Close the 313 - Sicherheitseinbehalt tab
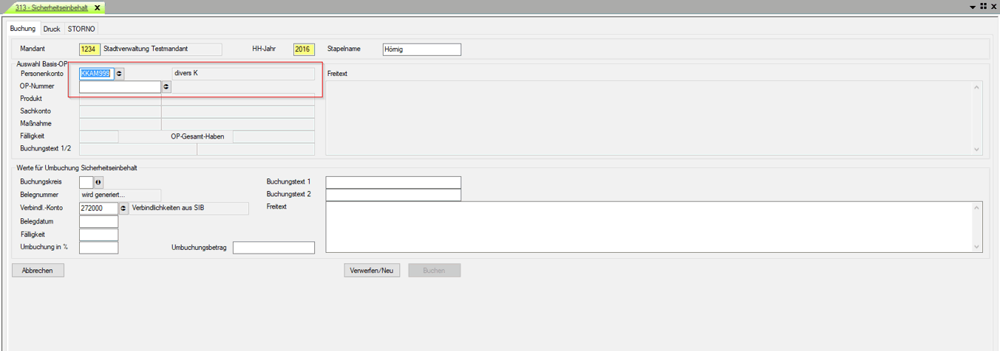This screenshot has height=351, width=1000. pyautogui.click(x=98, y=7)
